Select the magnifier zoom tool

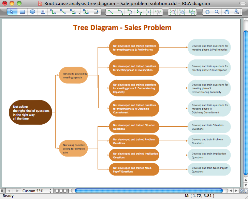217,12
